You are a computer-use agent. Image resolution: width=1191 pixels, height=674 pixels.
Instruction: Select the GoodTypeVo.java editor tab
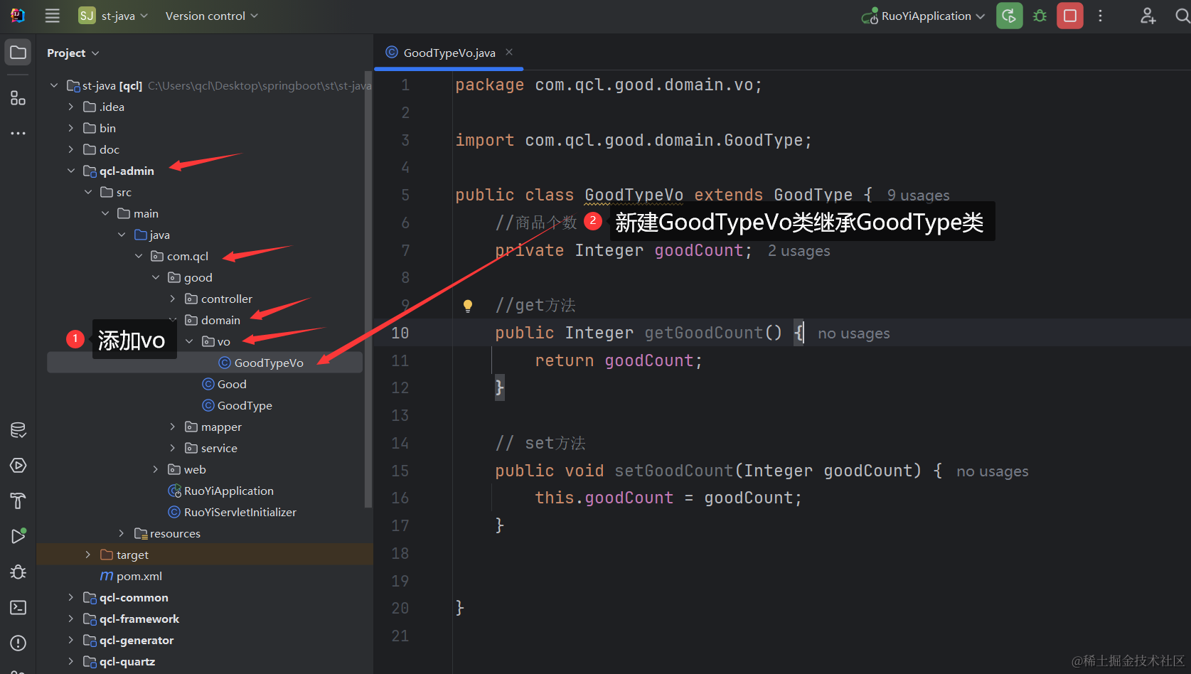click(x=449, y=53)
